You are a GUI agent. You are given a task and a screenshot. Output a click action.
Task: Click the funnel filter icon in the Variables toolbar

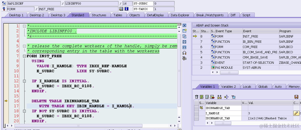click(x=233, y=97)
